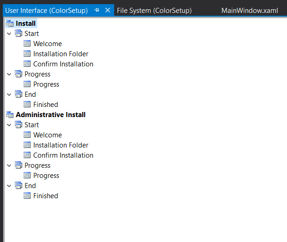Image resolution: width=287 pixels, height=242 pixels.
Task: Click the Start group icon under Install
Action: (18, 33)
